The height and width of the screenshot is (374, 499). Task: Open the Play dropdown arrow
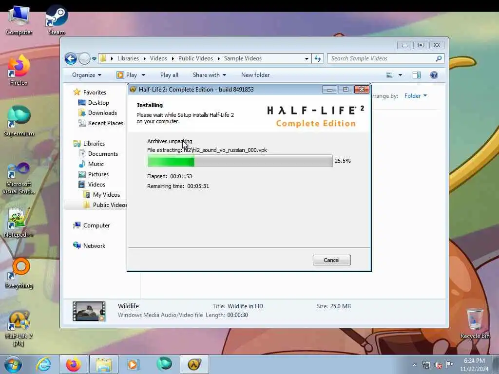(x=143, y=75)
